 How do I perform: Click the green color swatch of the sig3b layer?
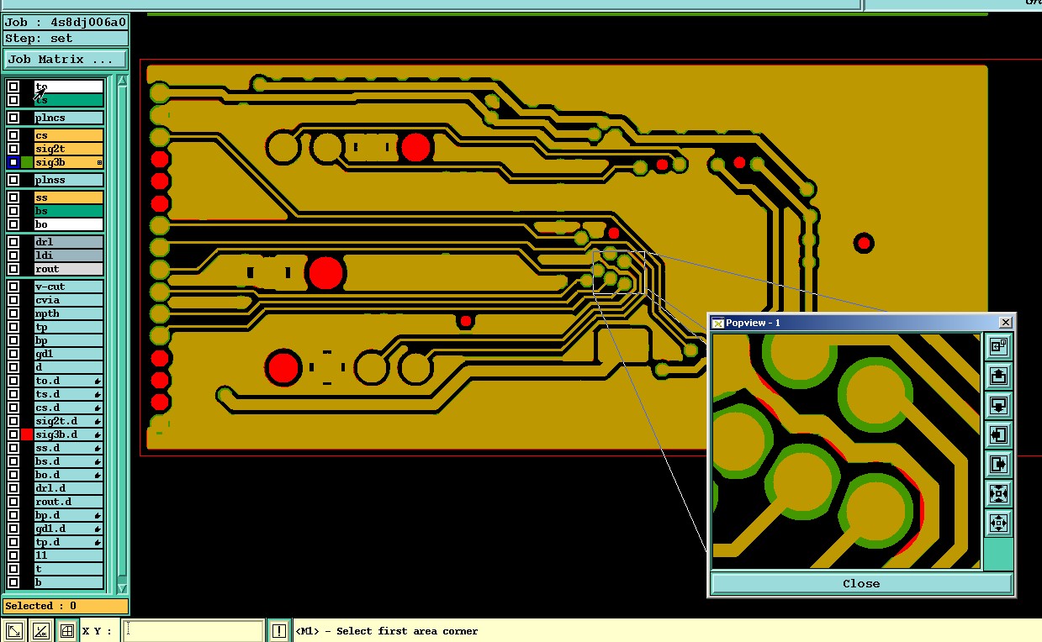pos(27,162)
